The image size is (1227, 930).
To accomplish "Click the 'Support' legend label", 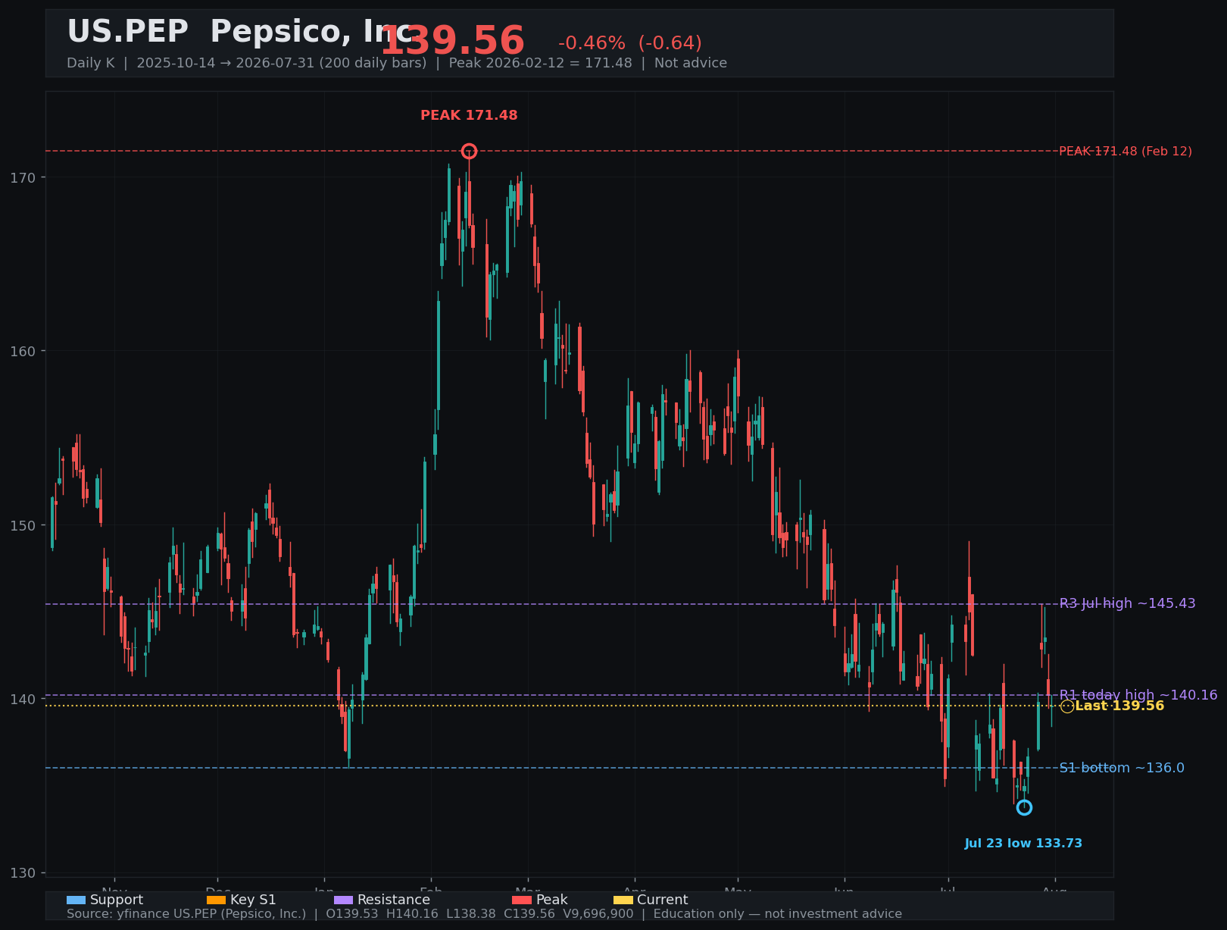I will (117, 900).
